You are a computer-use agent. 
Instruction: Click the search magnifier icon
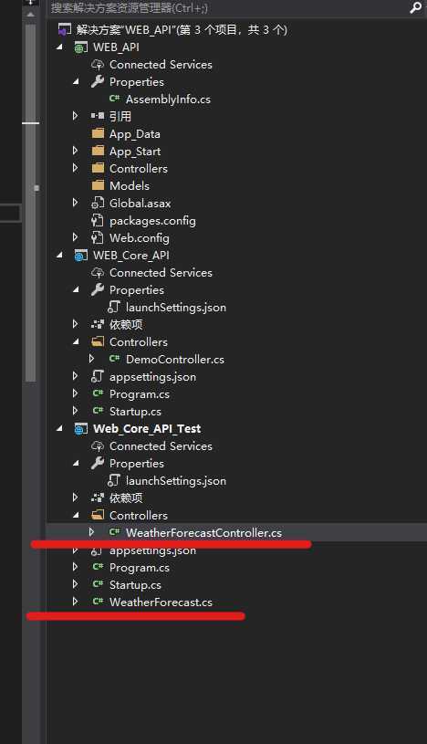[x=415, y=7]
